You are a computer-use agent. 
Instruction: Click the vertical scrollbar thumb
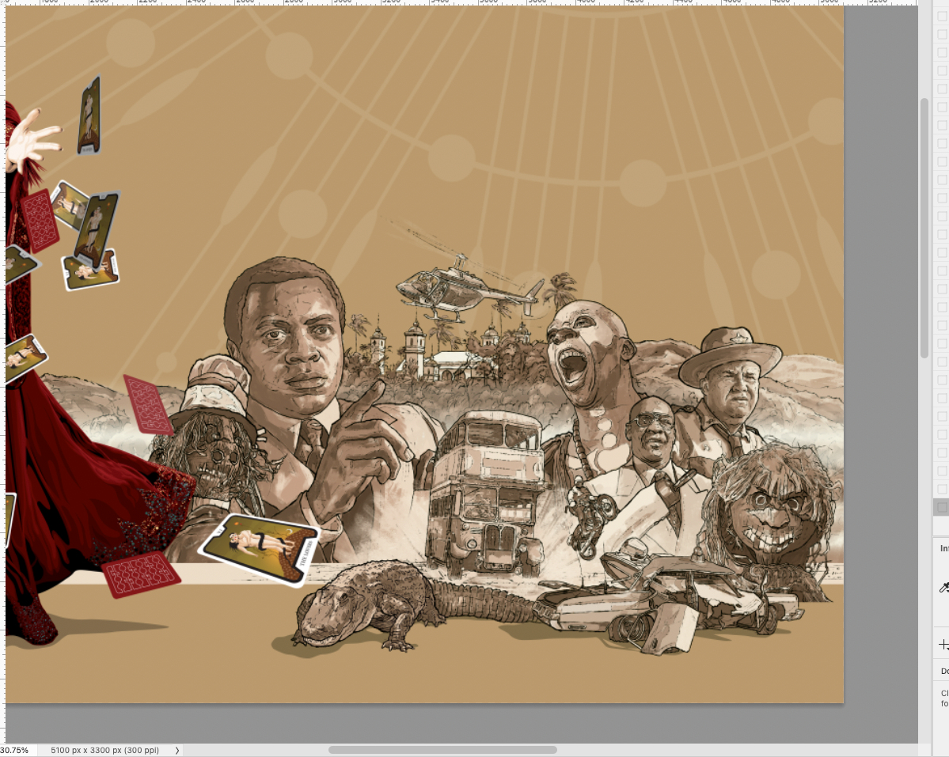coord(924,228)
